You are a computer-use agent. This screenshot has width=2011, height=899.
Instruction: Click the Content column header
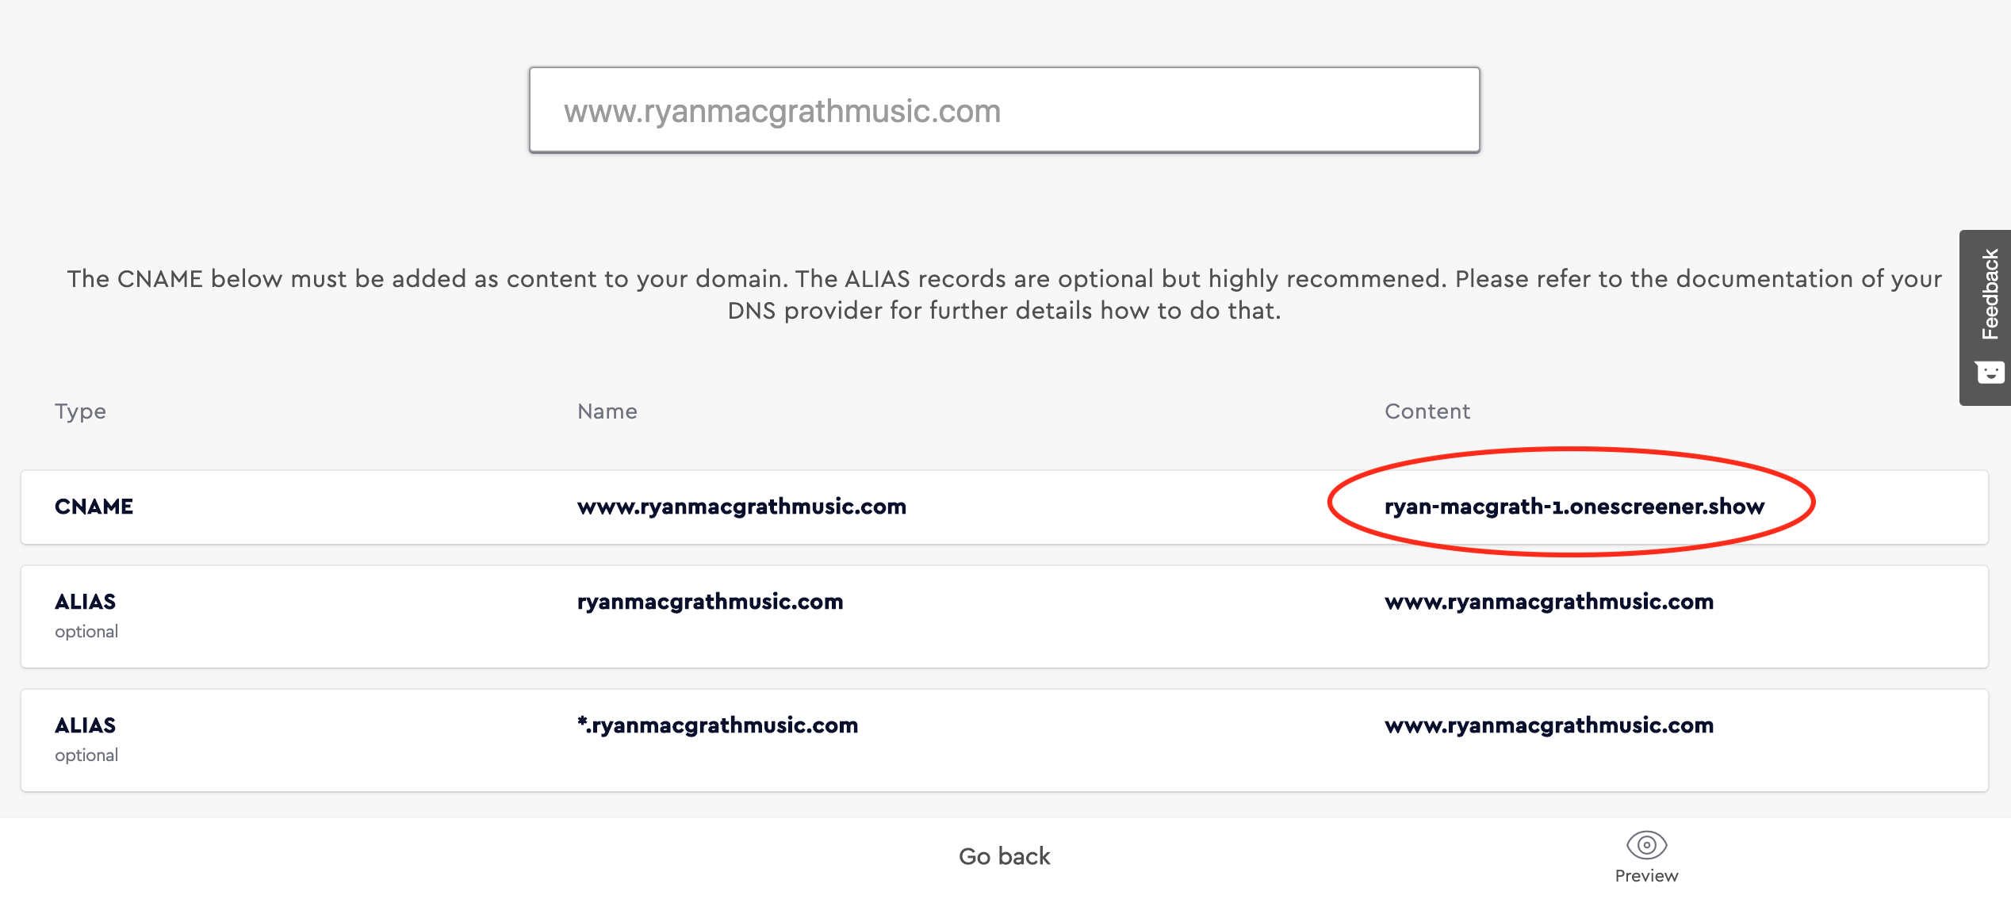[1427, 411]
